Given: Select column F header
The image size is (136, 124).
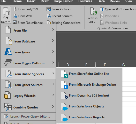Looking at the screenshot, I should tap(105, 65).
